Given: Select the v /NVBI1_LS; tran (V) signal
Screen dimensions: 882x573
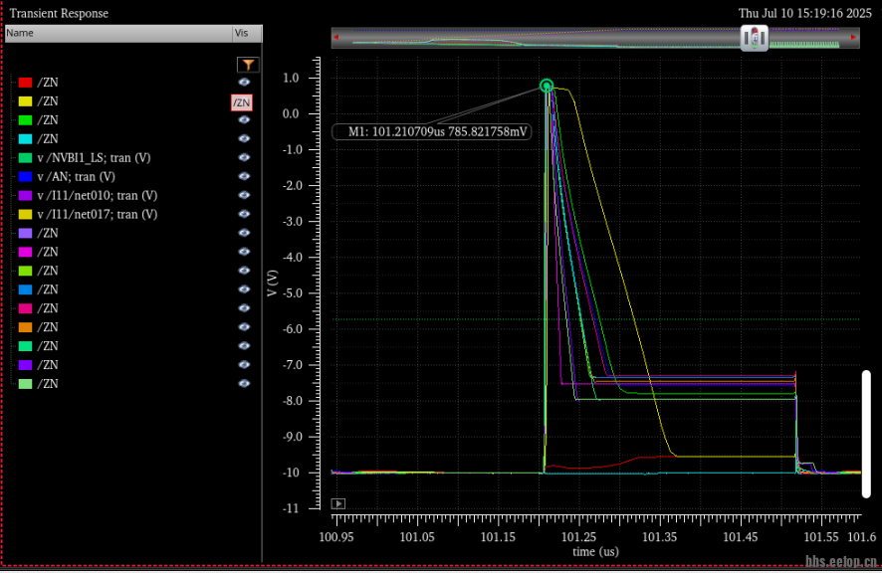Looking at the screenshot, I should click(x=94, y=158).
